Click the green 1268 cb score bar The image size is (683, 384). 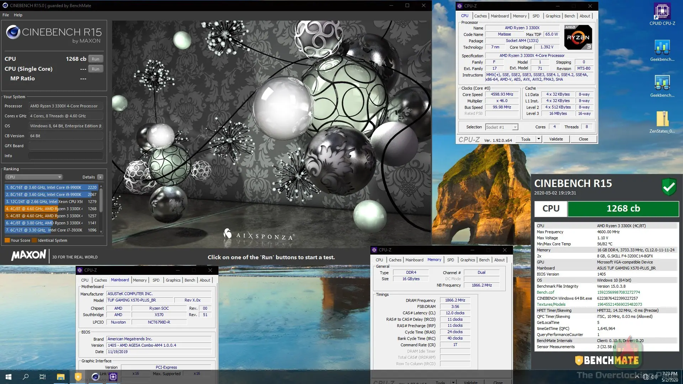coord(623,209)
